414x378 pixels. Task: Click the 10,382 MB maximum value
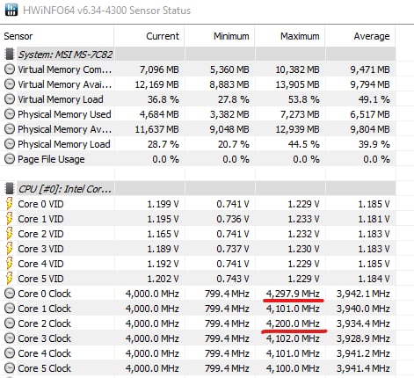click(297, 69)
